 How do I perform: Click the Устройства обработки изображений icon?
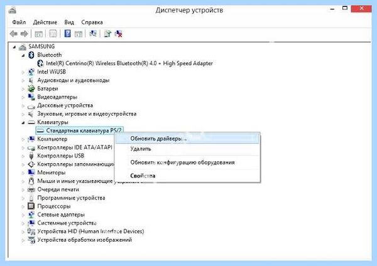(x=31, y=240)
